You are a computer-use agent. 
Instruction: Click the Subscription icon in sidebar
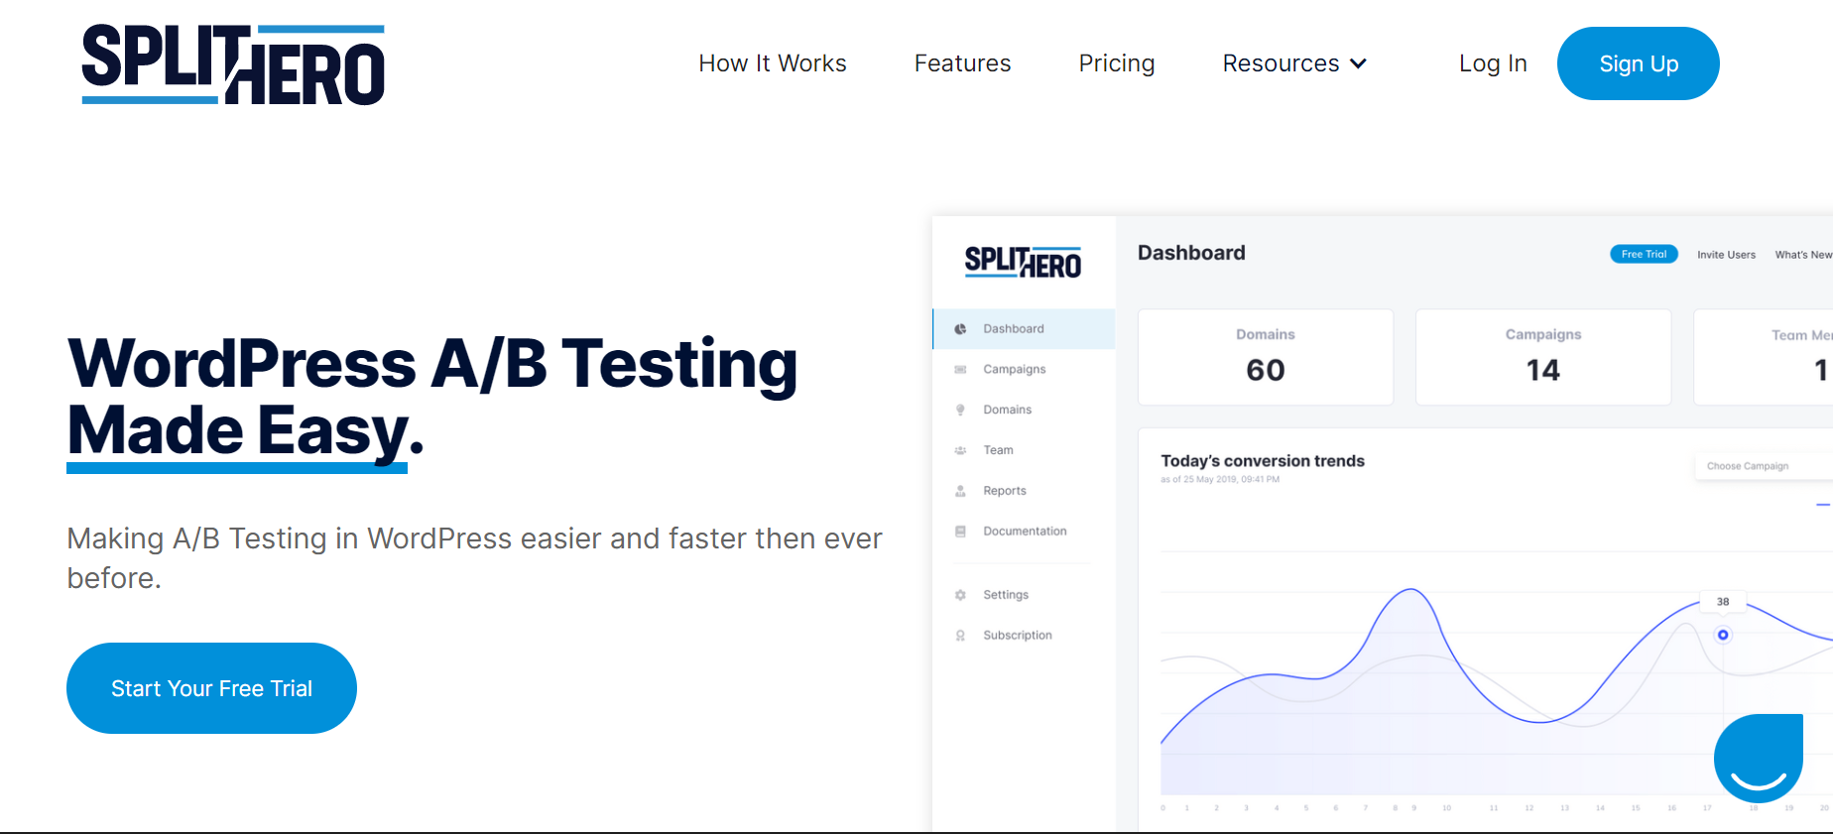tap(960, 636)
